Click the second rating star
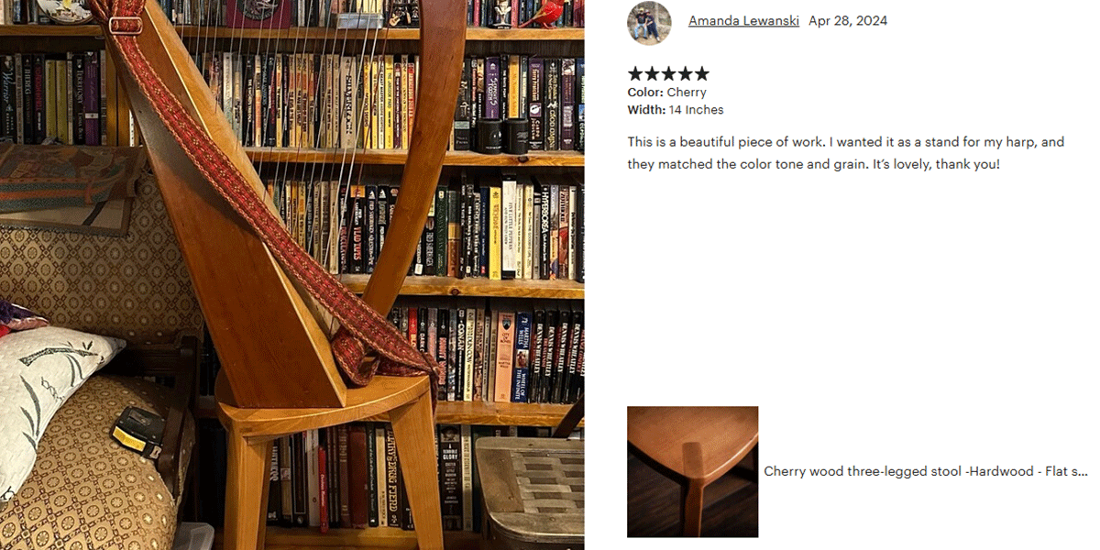Viewport: 1100px width, 550px height. 652,74
